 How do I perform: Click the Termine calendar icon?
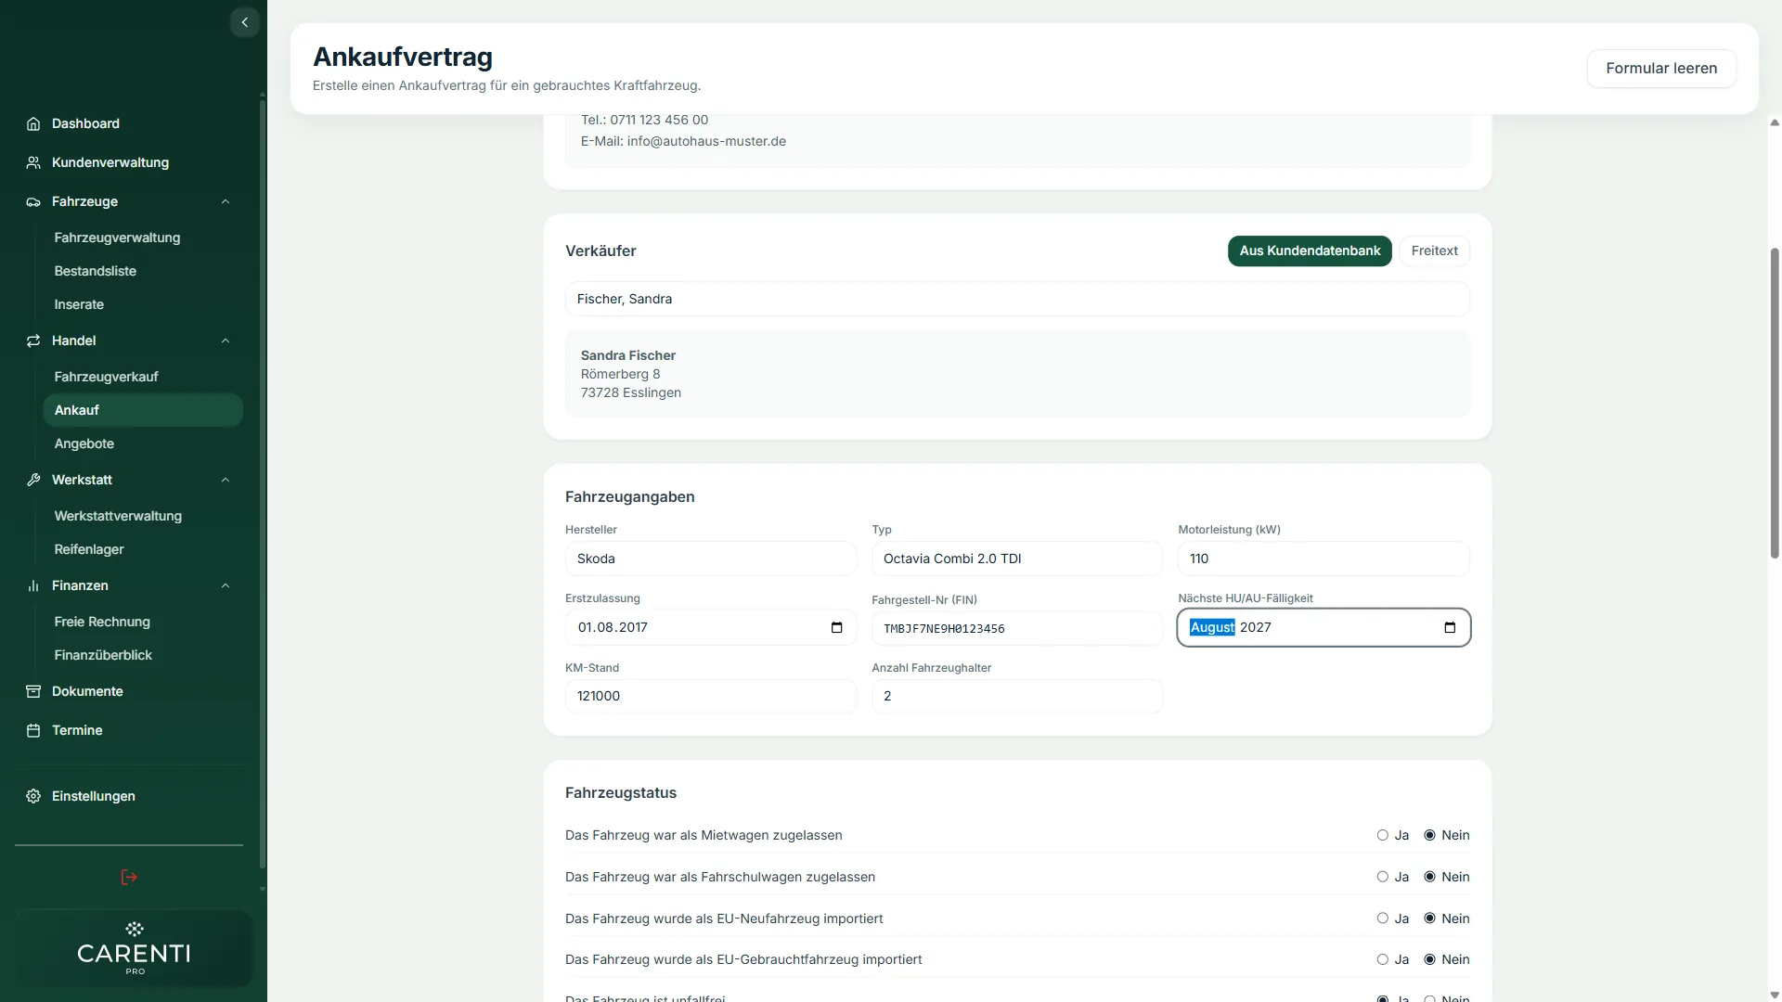tap(33, 730)
